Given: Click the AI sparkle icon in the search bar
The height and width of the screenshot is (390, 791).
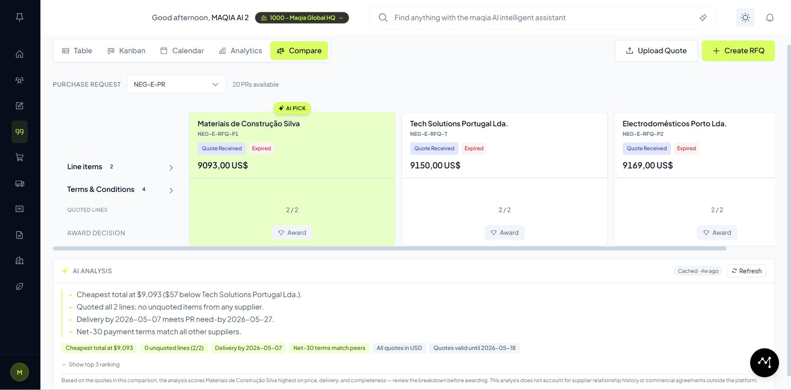Looking at the screenshot, I should pos(703,17).
